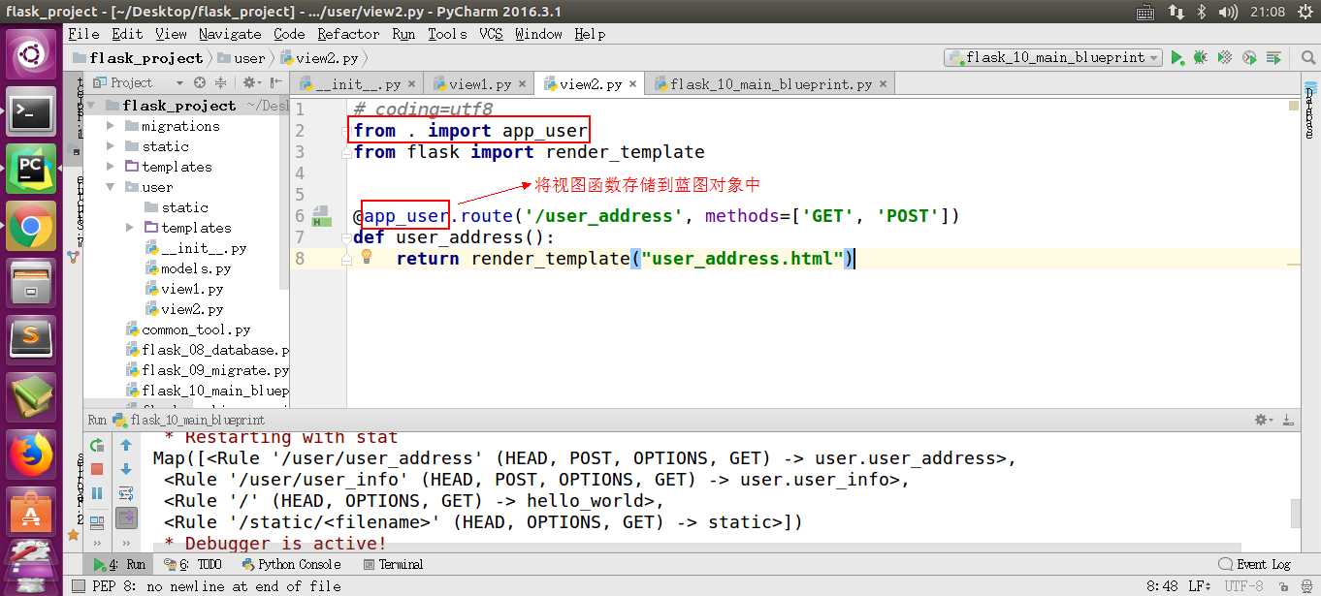Image resolution: width=1321 pixels, height=596 pixels.
Task: Toggle scroll to end in the Run console
Action: pyautogui.click(x=126, y=518)
